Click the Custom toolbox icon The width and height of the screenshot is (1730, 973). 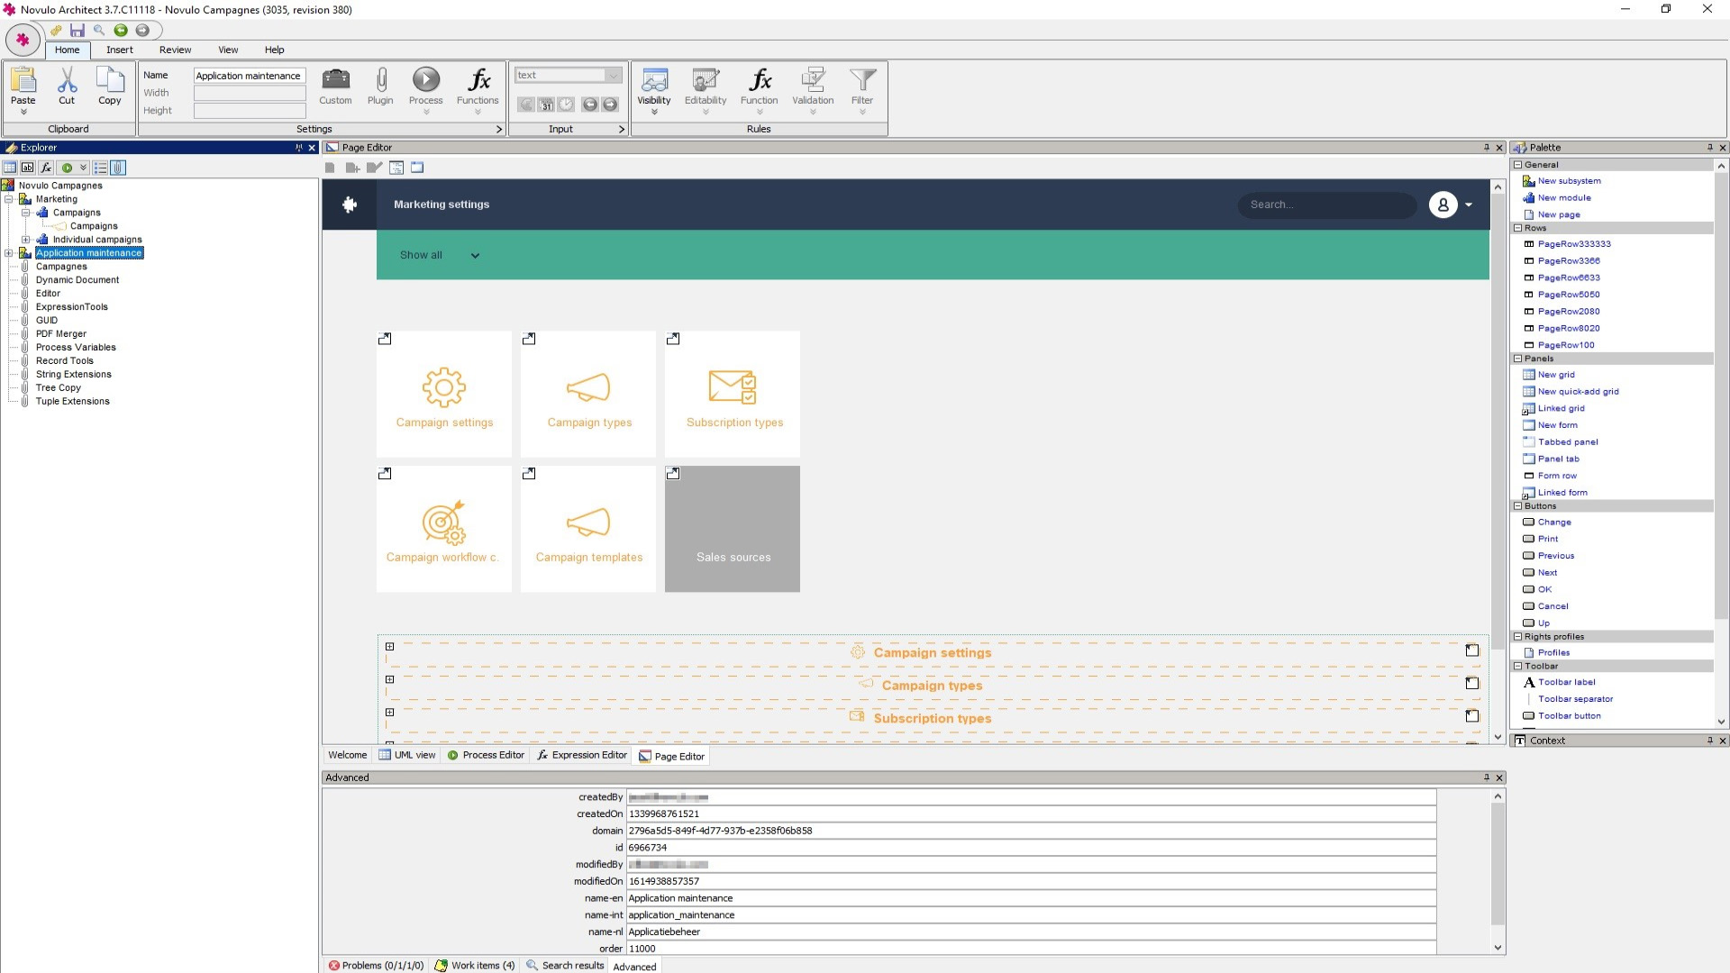pos(335,79)
